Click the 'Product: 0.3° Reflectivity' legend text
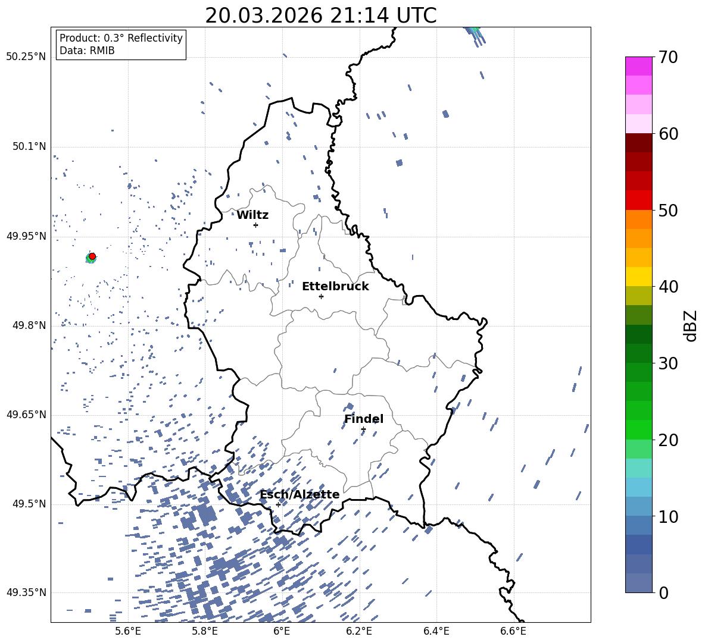 click(x=121, y=38)
